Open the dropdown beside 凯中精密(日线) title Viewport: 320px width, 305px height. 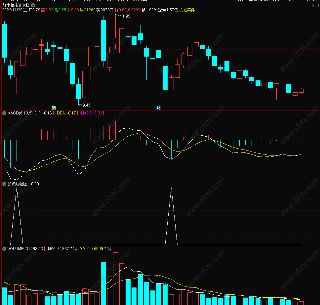click(33, 5)
